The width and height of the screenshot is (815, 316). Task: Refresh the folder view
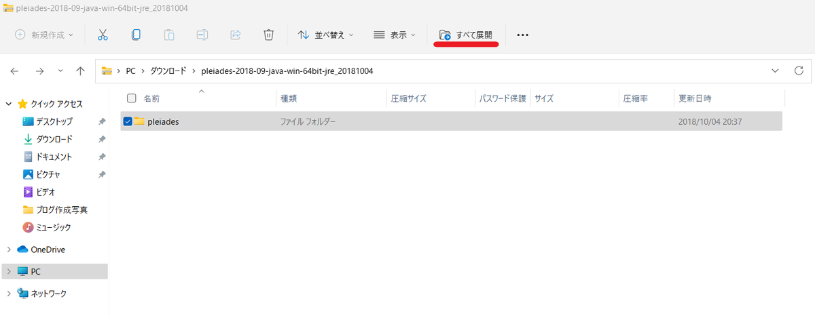point(799,71)
